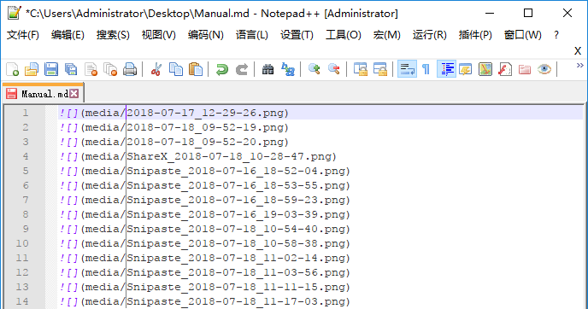The height and width of the screenshot is (309, 588).
Task: Click the Paste clipboard icon
Action: (x=196, y=70)
